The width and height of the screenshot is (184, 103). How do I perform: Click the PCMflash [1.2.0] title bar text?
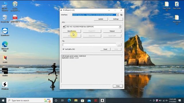[x=68, y=10]
